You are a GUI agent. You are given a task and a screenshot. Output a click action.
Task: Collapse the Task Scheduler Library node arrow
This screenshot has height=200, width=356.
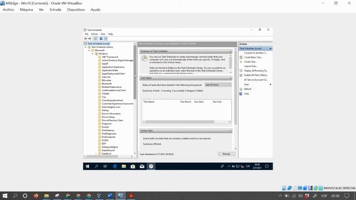86,47
